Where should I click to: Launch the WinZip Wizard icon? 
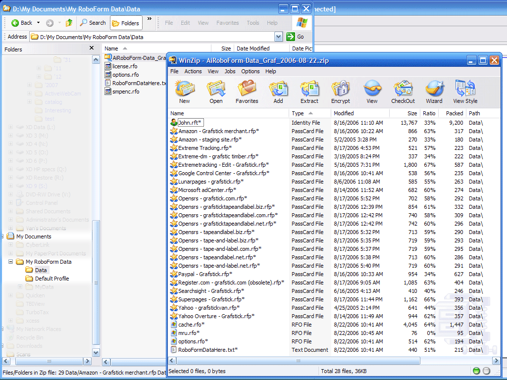pyautogui.click(x=434, y=92)
